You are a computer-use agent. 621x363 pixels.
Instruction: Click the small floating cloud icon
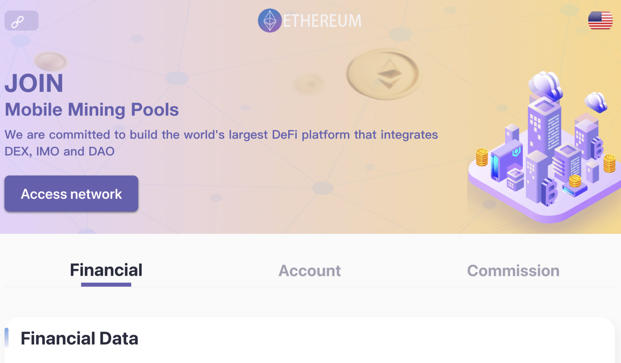pyautogui.click(x=596, y=102)
